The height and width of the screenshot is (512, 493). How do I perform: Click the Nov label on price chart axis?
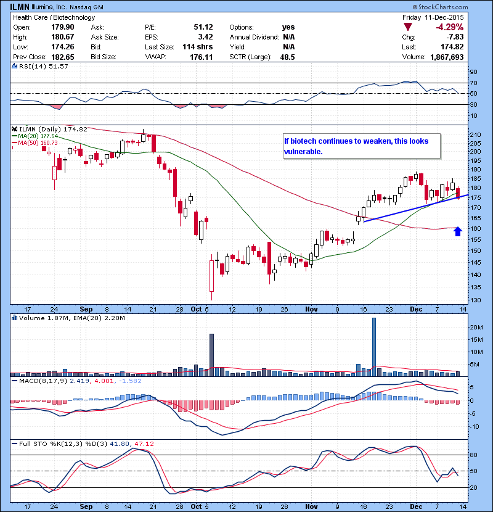click(x=311, y=309)
